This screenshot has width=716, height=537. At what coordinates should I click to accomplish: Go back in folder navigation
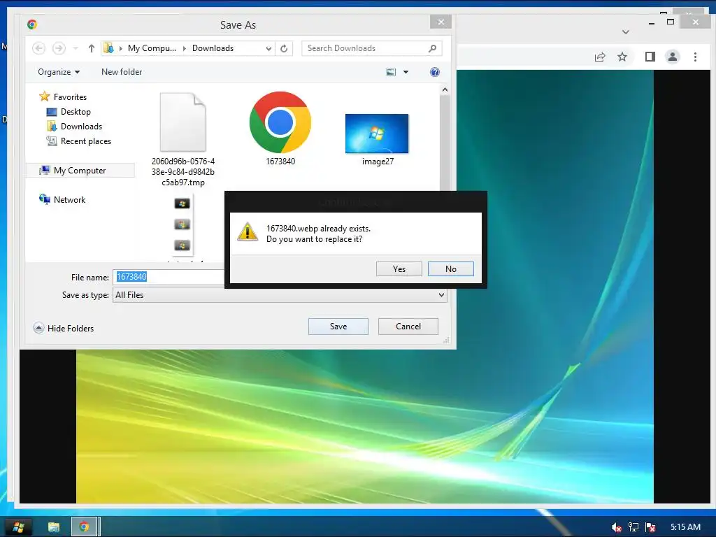pyautogui.click(x=39, y=48)
